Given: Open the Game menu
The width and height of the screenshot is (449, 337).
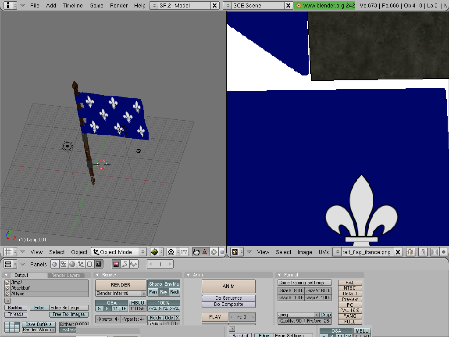Looking at the screenshot, I should pos(96,5).
